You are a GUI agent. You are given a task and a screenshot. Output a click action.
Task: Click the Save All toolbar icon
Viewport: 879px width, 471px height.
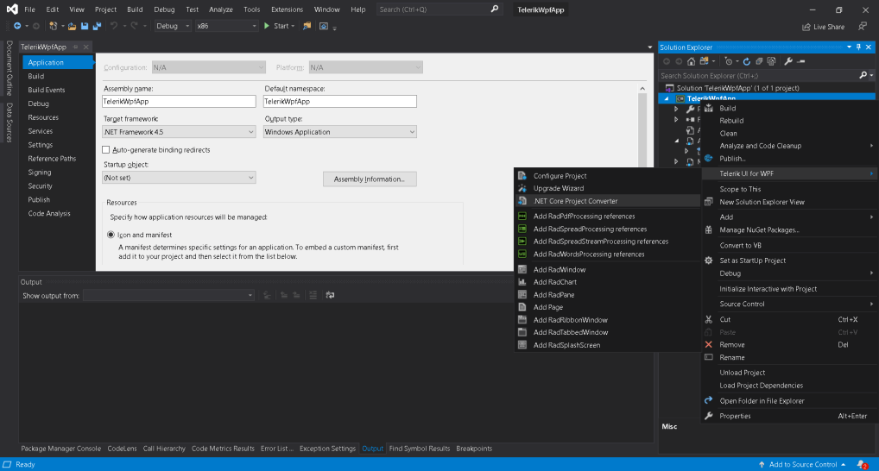97,26
